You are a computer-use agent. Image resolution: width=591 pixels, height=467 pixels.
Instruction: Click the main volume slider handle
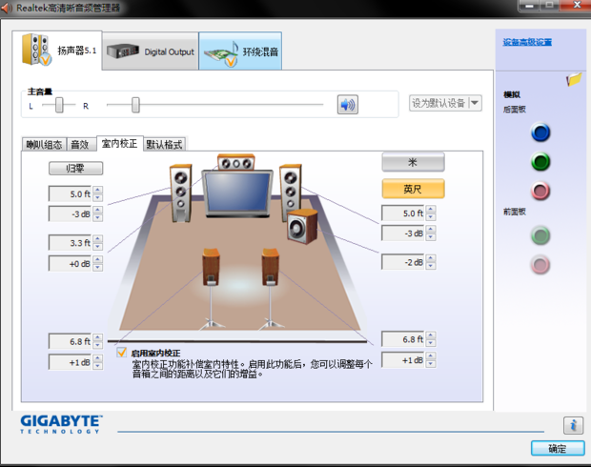(135, 105)
